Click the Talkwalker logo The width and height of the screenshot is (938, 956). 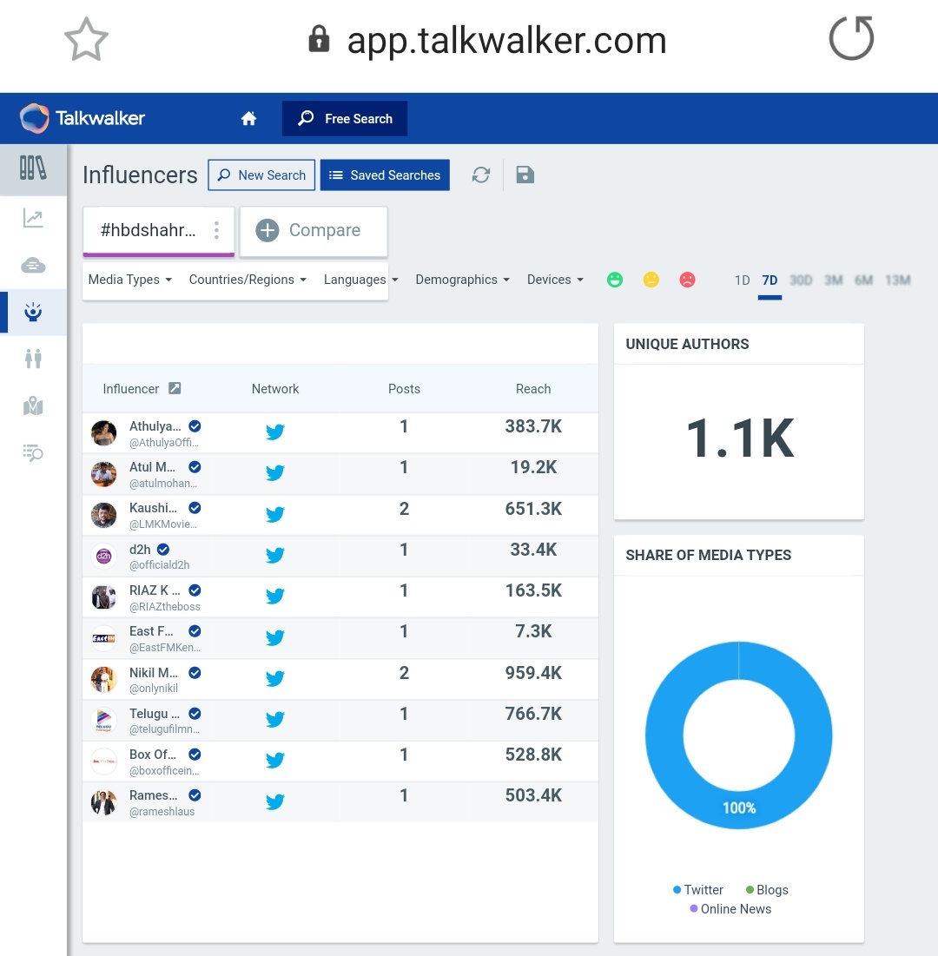83,118
